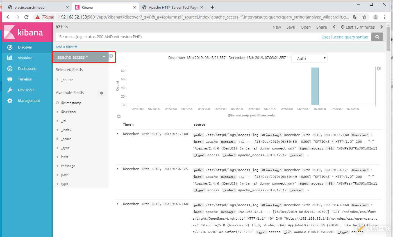
Task: Collapse the field sidebar arrow icon
Action: pyautogui.click(x=111, y=56)
